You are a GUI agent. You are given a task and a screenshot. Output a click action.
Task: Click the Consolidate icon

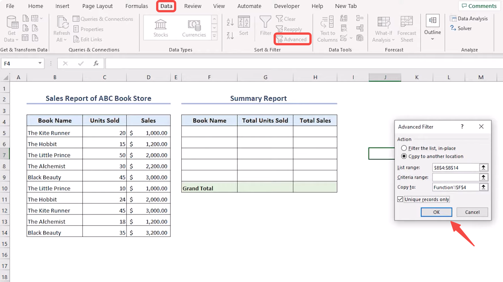(360, 18)
